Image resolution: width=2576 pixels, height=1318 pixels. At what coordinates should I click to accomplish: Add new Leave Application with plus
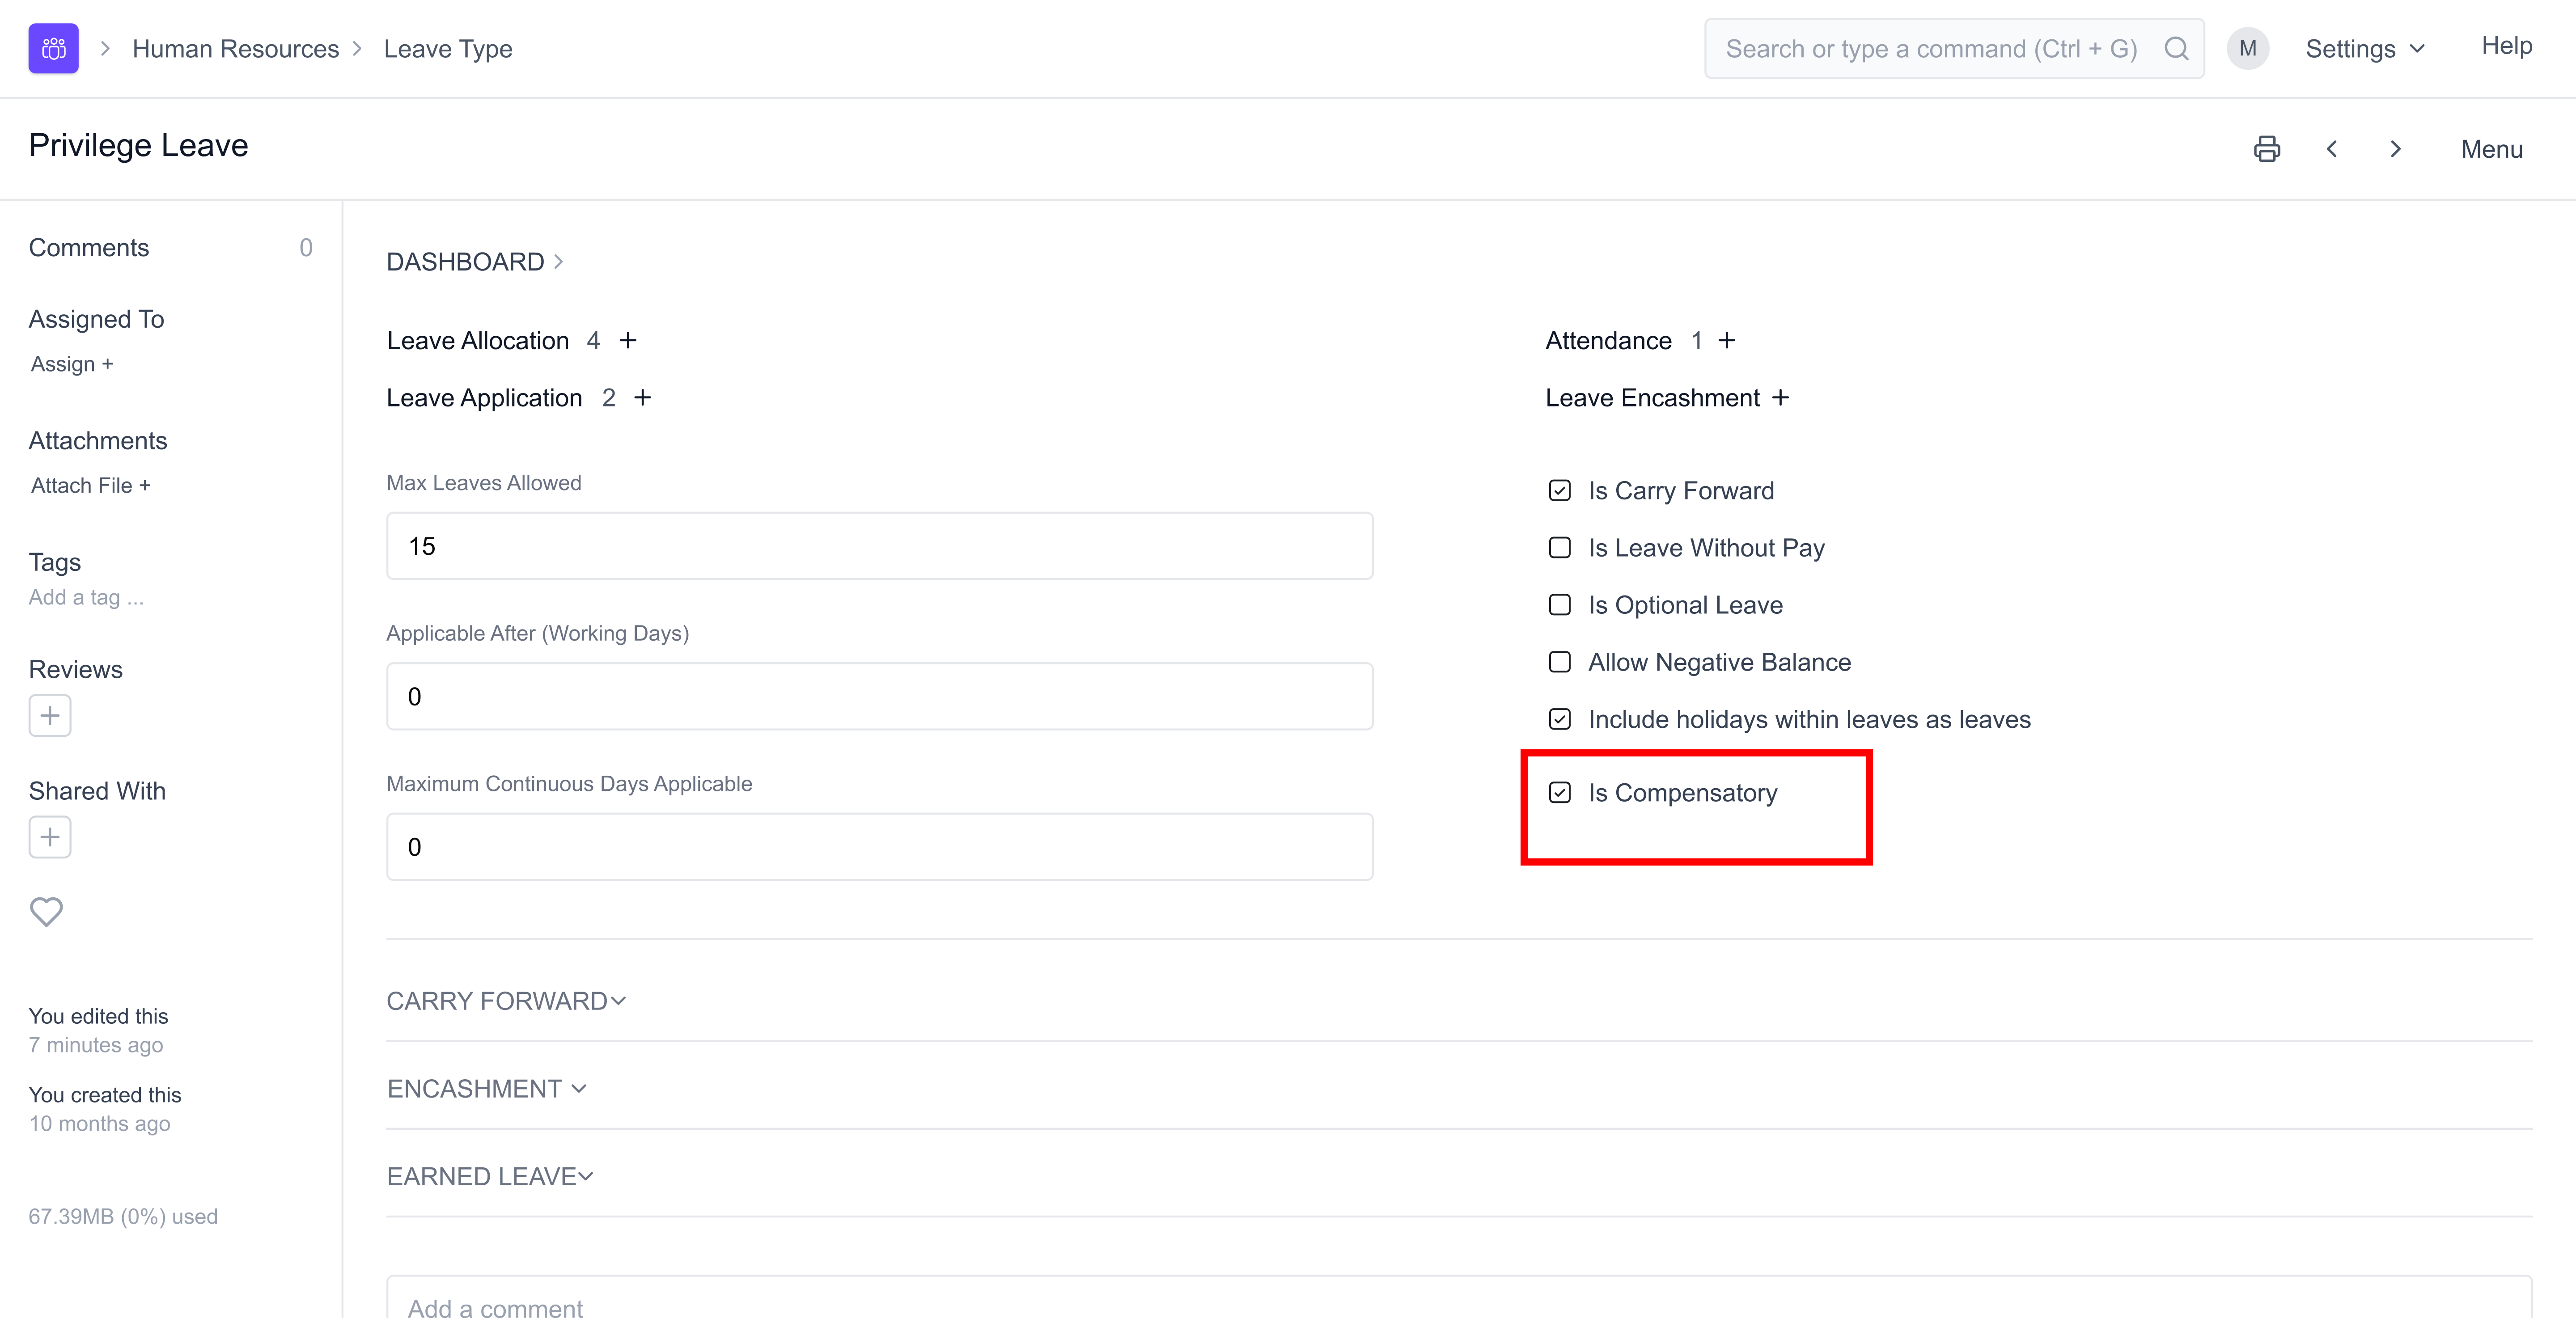pyautogui.click(x=643, y=398)
